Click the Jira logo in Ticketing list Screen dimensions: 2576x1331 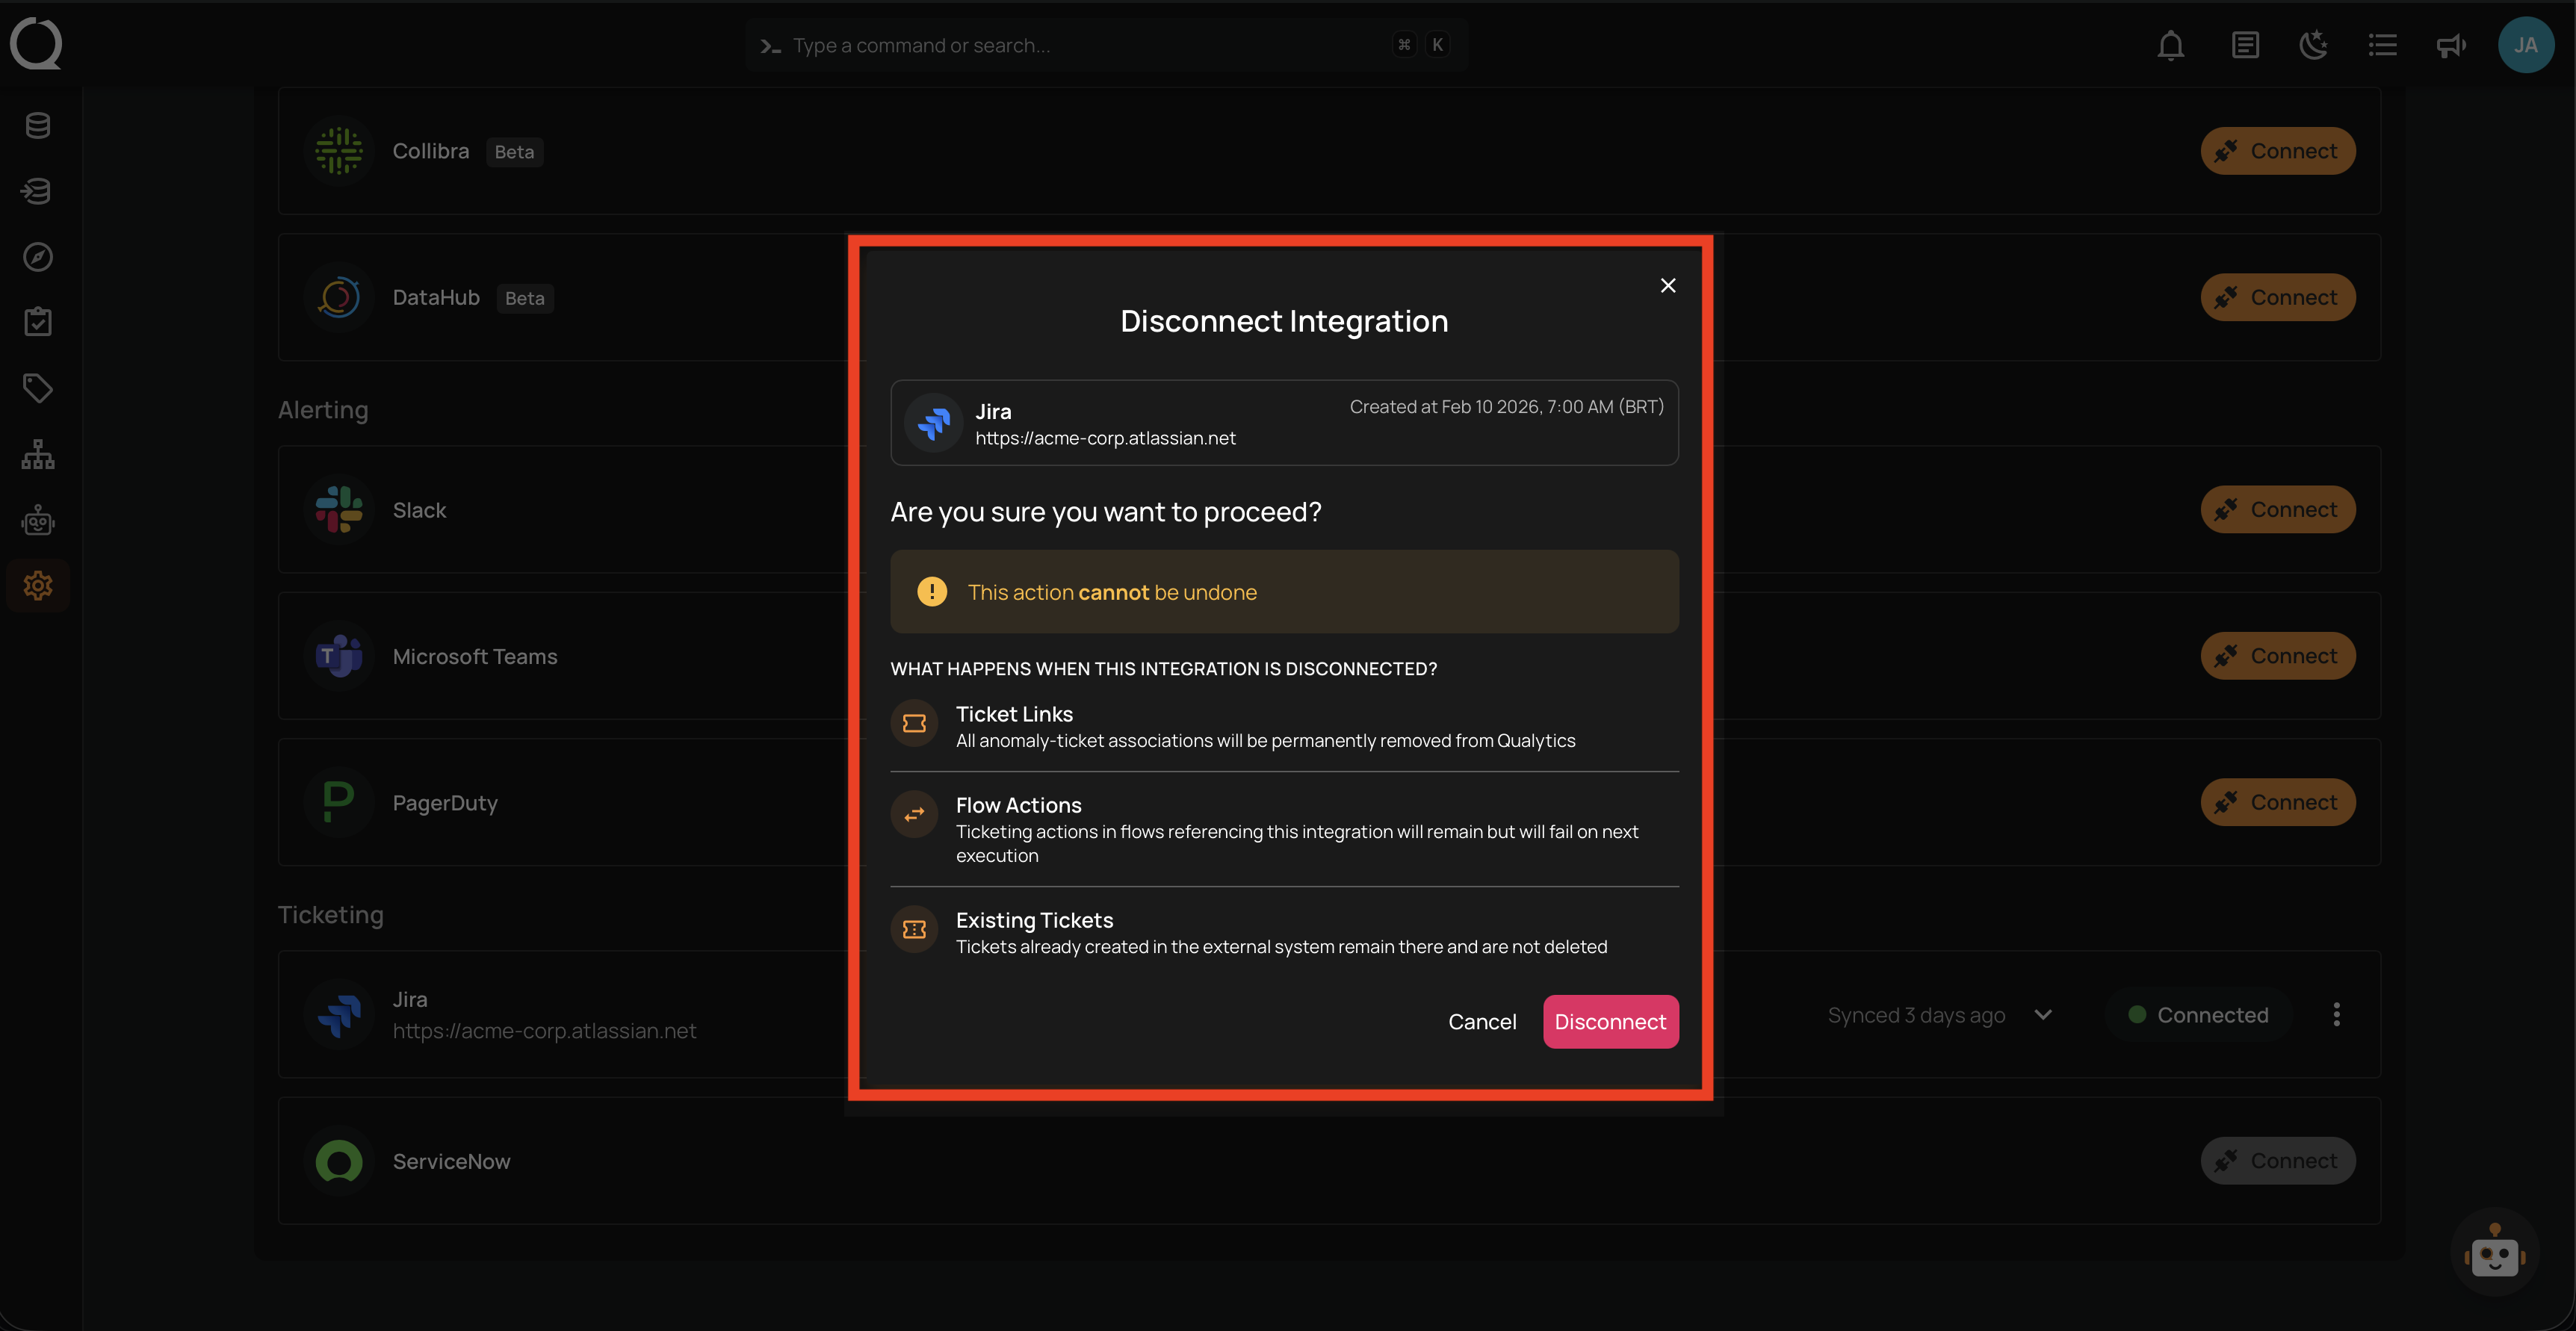(339, 1014)
